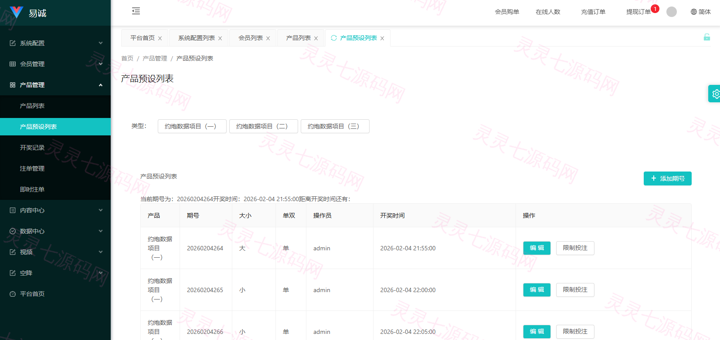Close the 系统配置列表 tab

pos(220,38)
